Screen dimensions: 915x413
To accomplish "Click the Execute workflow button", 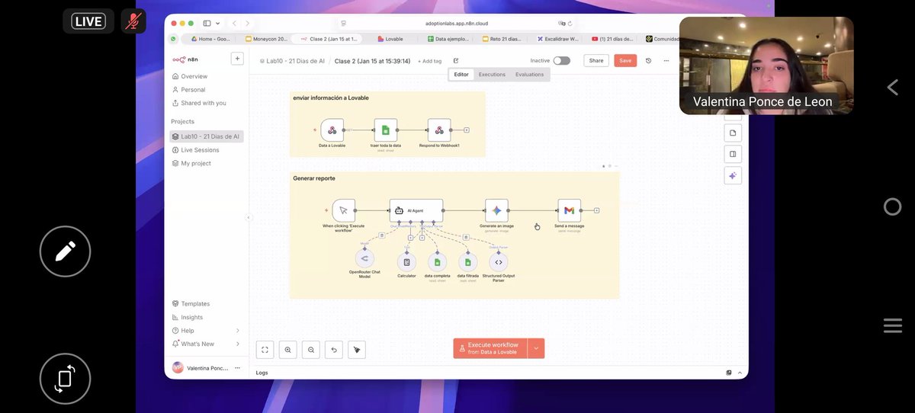I will [x=490, y=348].
